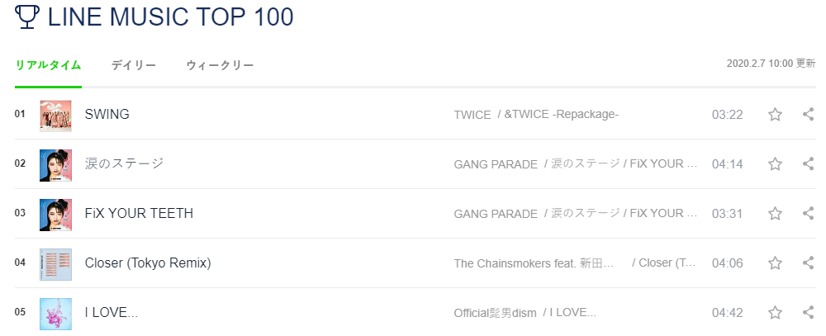Toggle favorite star for 涙のステージ

coord(775,163)
